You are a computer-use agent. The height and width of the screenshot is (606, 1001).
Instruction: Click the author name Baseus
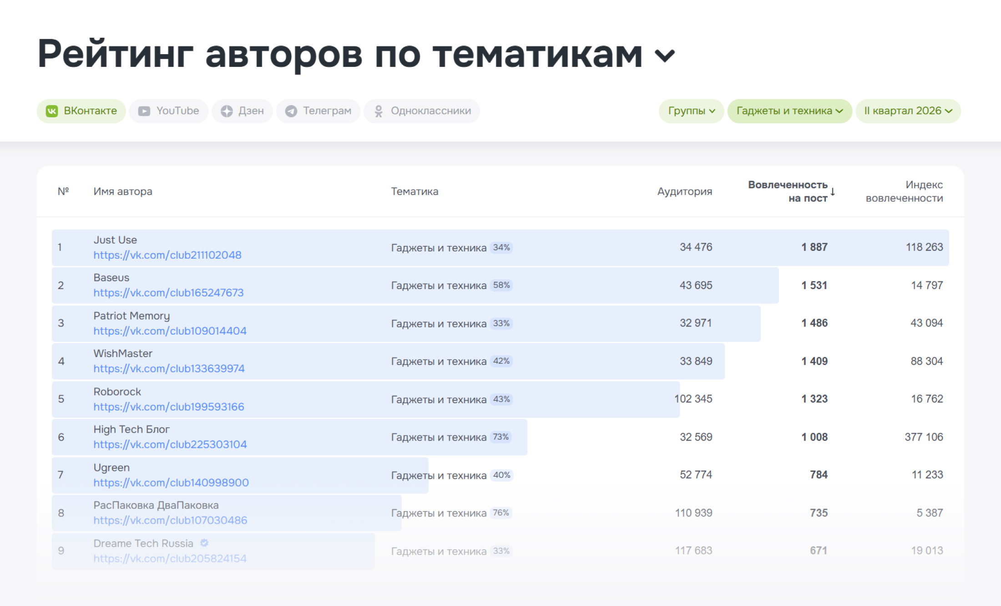[111, 278]
